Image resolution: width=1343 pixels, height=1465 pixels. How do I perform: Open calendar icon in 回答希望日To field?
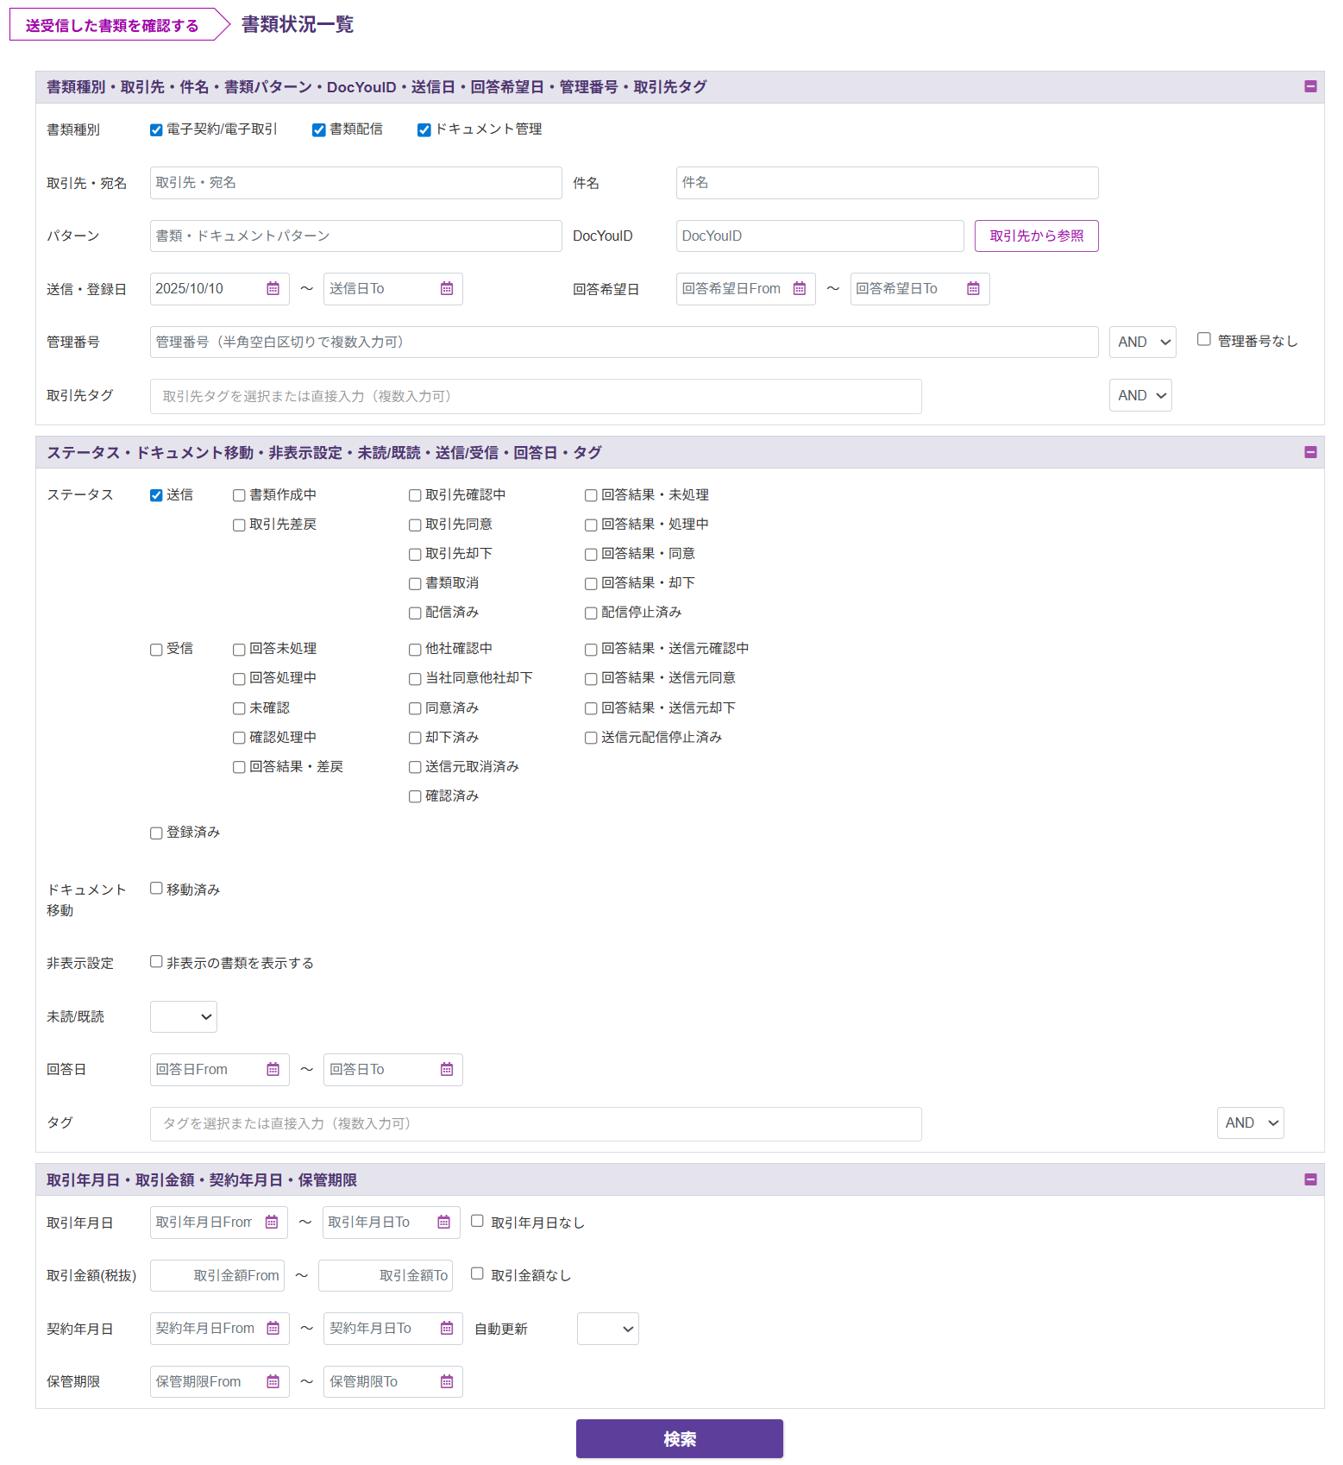(973, 289)
